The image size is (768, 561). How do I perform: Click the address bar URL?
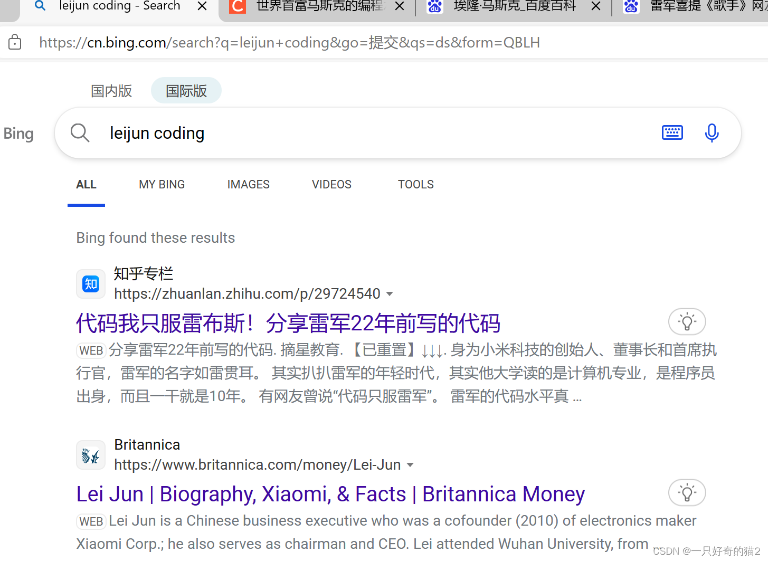point(289,42)
